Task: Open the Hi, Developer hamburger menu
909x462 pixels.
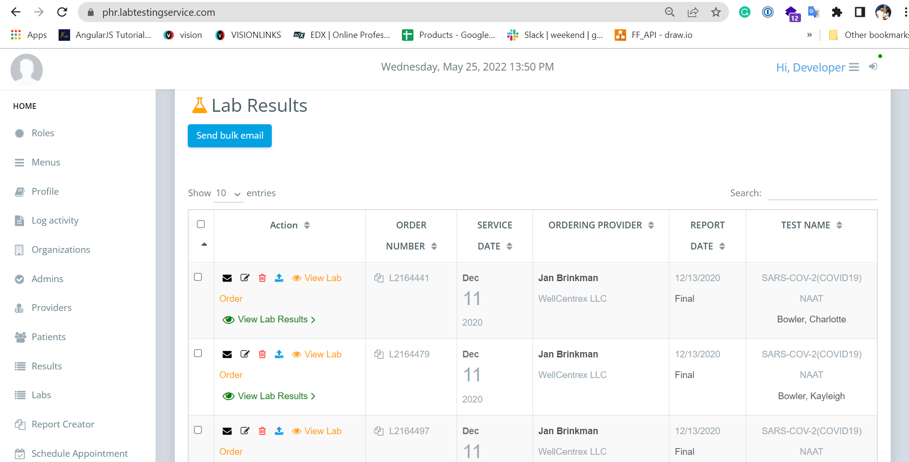Action: tap(854, 67)
